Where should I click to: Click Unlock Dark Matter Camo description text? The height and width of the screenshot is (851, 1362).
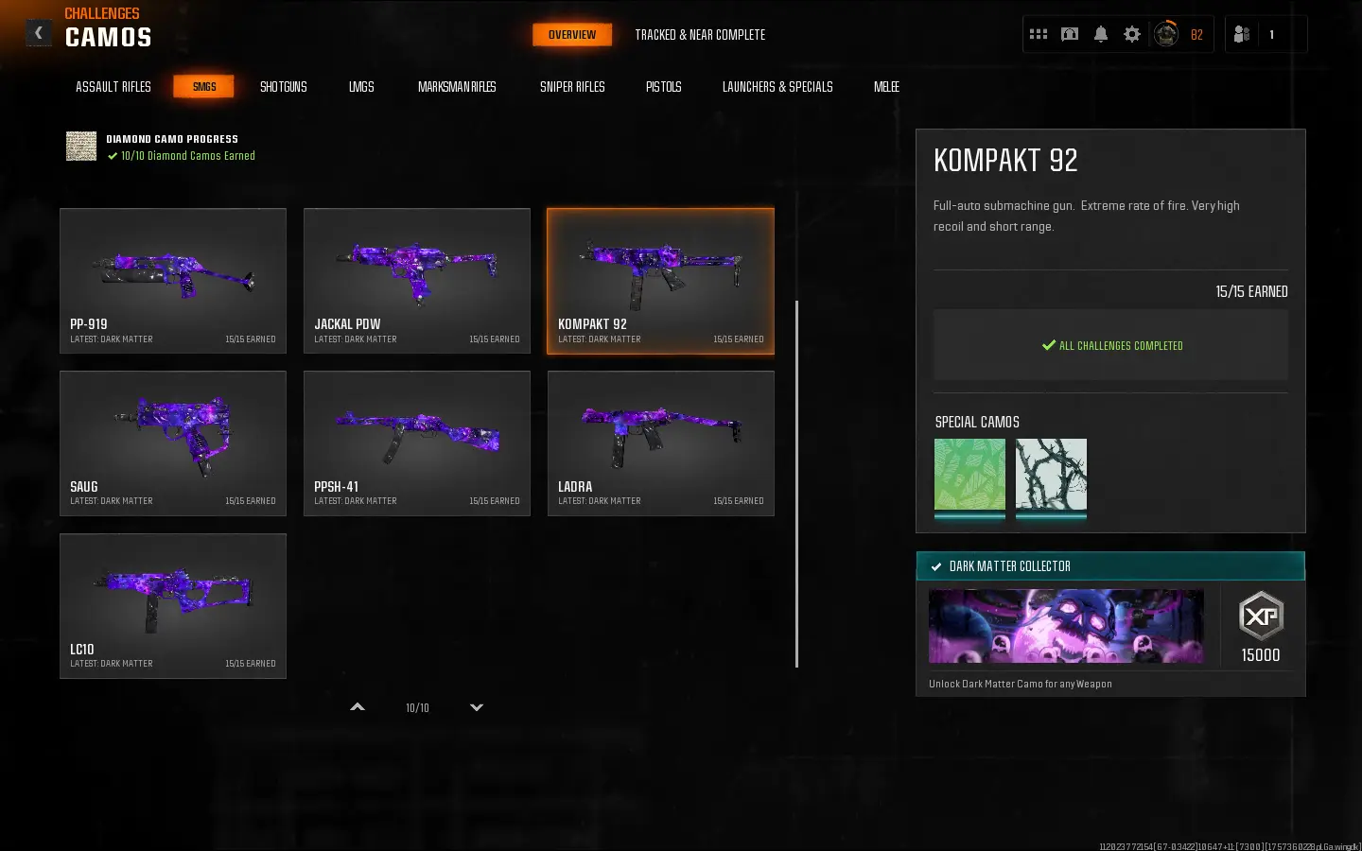(1021, 684)
